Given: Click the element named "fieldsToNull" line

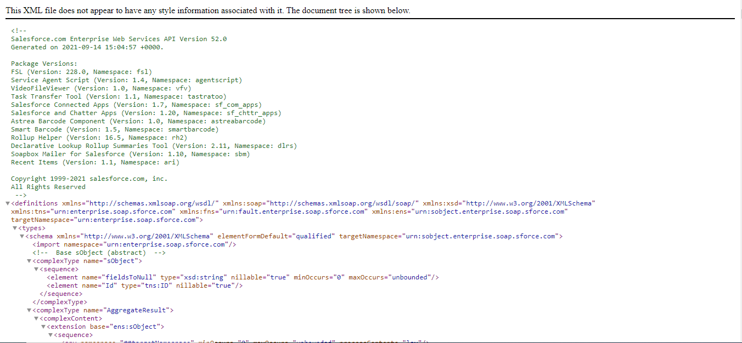Looking at the screenshot, I should tap(243, 277).
